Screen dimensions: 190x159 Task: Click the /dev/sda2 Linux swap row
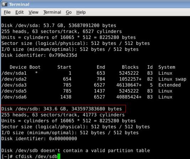(x=94, y=79)
